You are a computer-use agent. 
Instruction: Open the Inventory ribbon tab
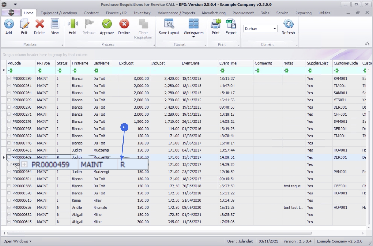point(142,13)
